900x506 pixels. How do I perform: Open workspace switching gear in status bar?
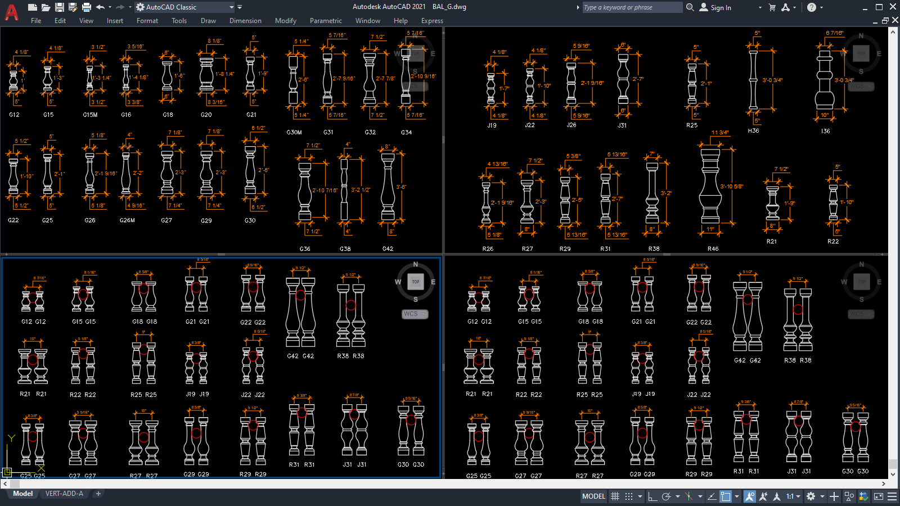click(x=811, y=496)
